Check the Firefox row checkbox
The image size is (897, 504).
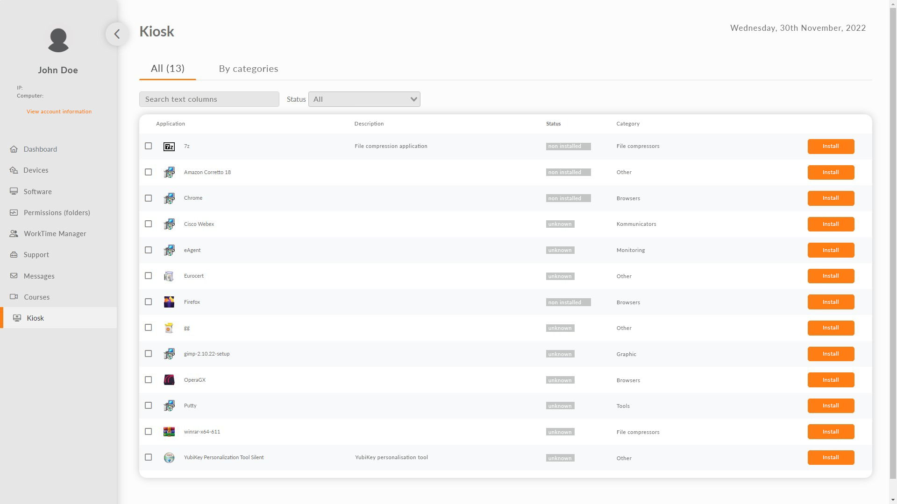[x=149, y=302]
